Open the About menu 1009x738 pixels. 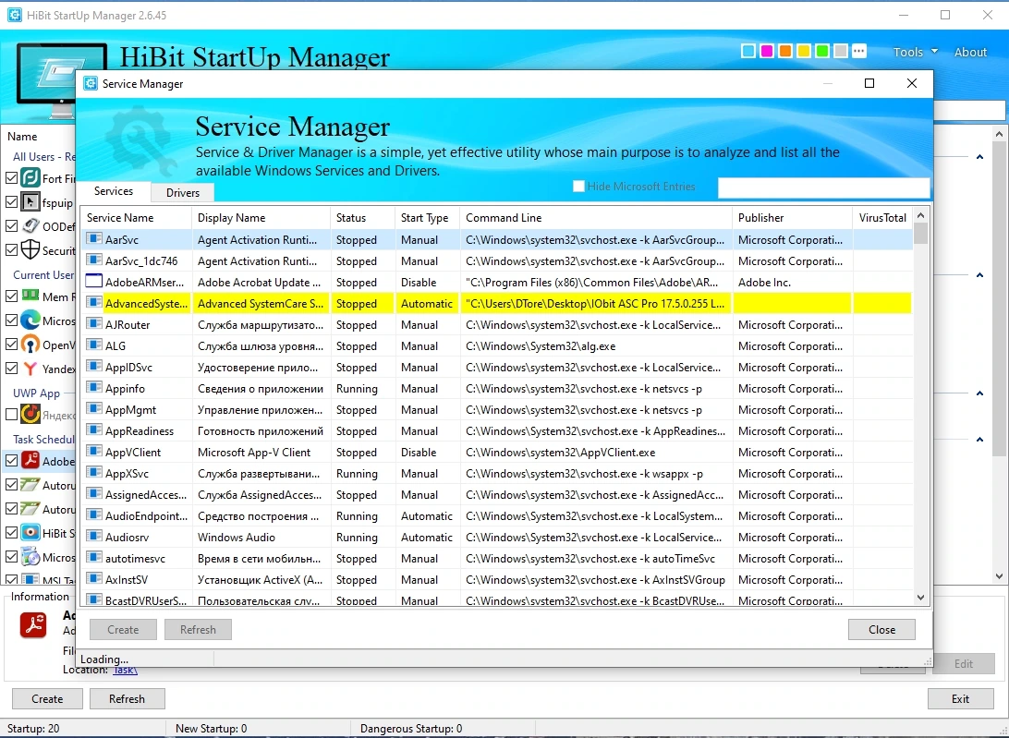970,52
